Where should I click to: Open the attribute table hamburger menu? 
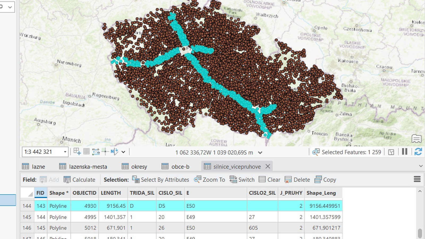417,179
